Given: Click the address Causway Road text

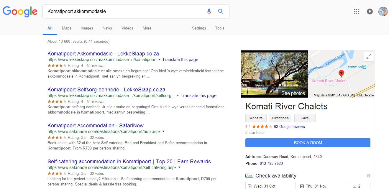Looking at the screenshot, I should click(x=292, y=157).
